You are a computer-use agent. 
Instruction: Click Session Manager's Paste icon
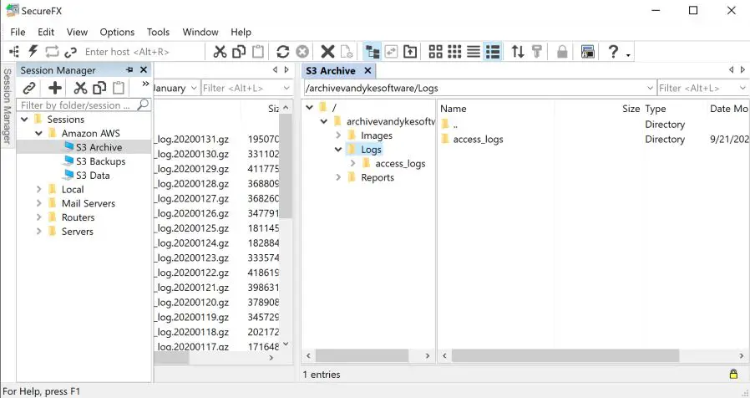(x=119, y=88)
